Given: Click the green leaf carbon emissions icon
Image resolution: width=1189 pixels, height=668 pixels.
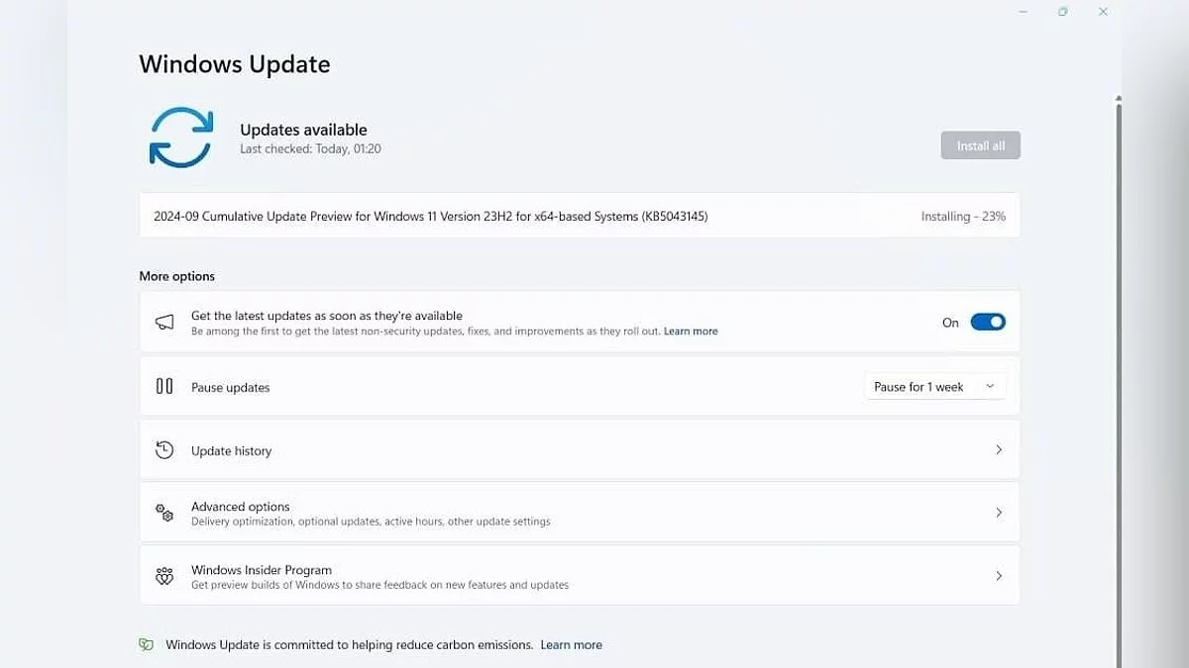Looking at the screenshot, I should click(x=147, y=644).
